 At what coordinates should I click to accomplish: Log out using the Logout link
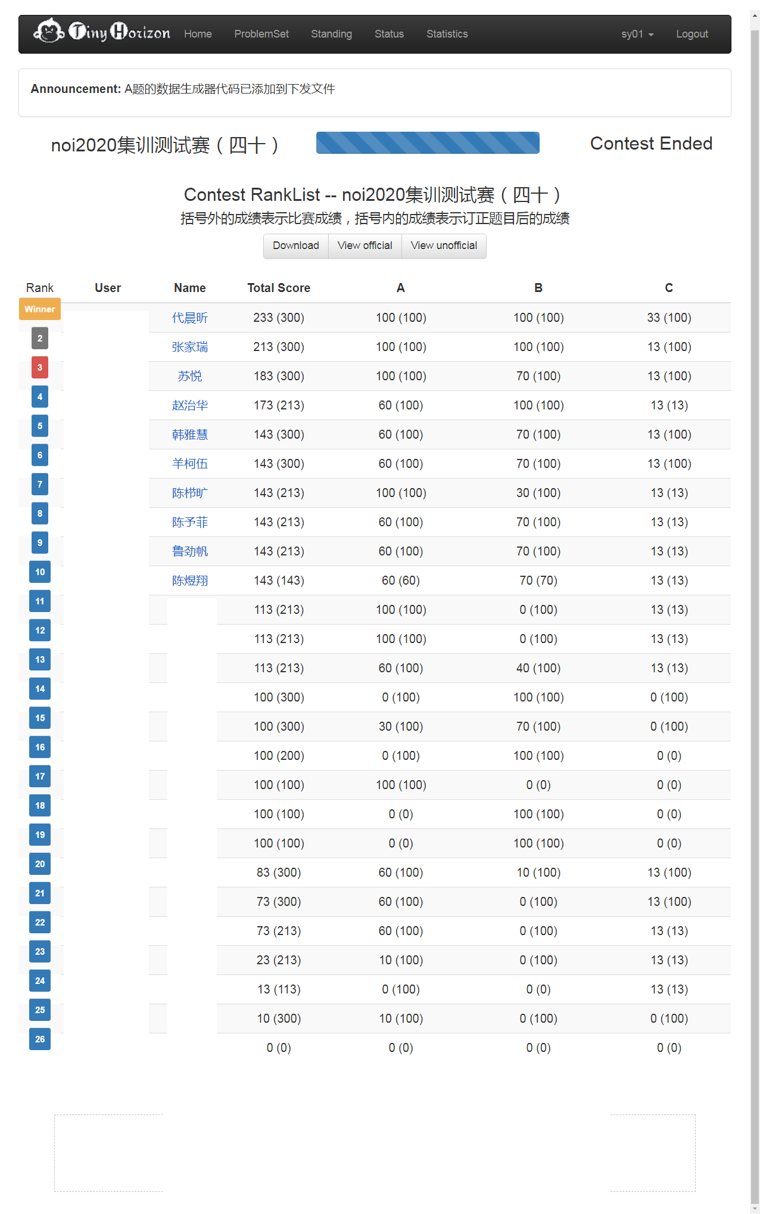692,34
